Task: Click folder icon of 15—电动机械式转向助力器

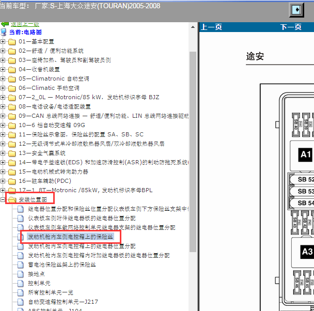Action: (12, 172)
